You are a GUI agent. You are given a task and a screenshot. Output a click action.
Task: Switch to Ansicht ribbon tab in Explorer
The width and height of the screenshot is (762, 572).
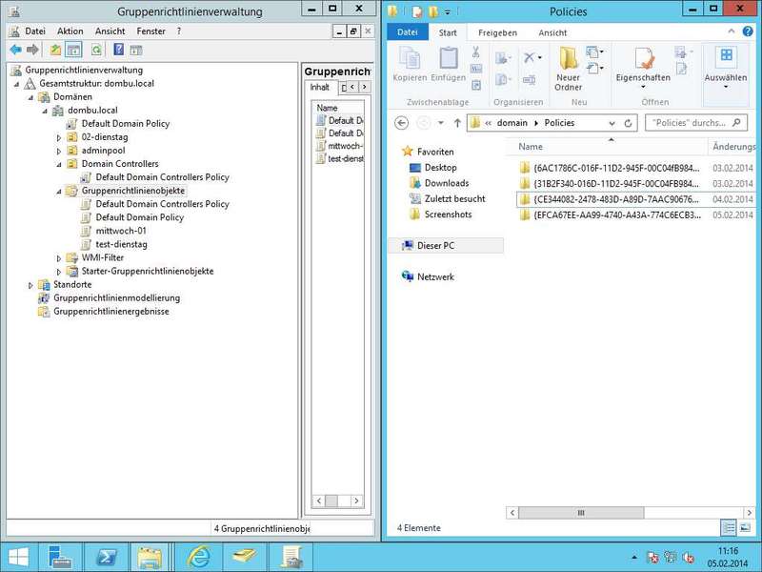(x=552, y=32)
